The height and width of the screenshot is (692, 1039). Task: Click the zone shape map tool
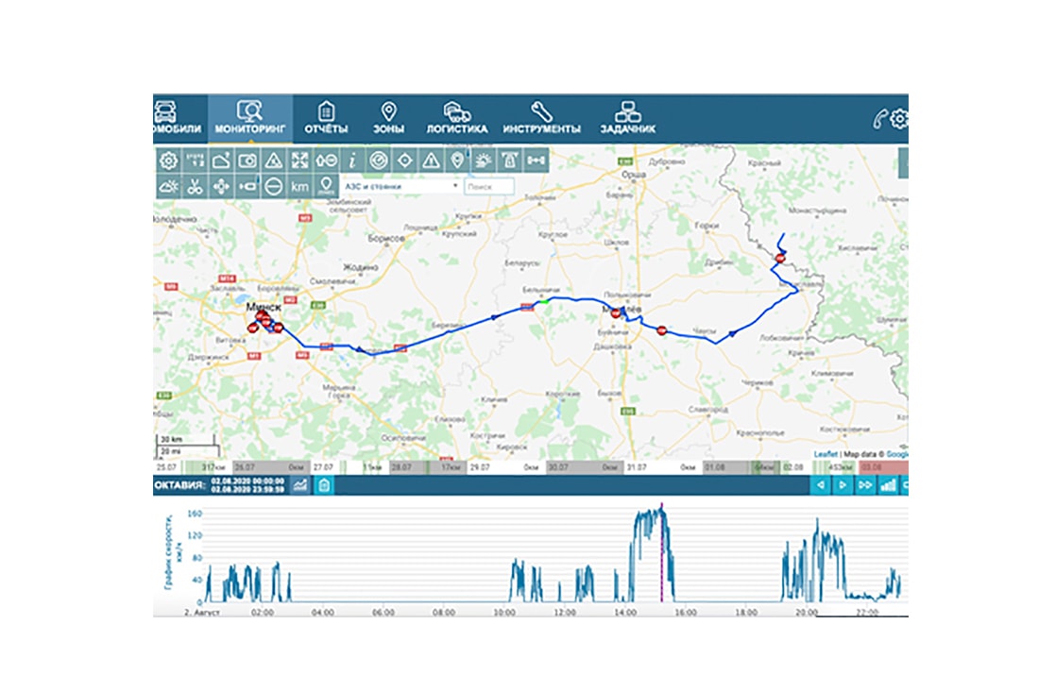(x=221, y=160)
